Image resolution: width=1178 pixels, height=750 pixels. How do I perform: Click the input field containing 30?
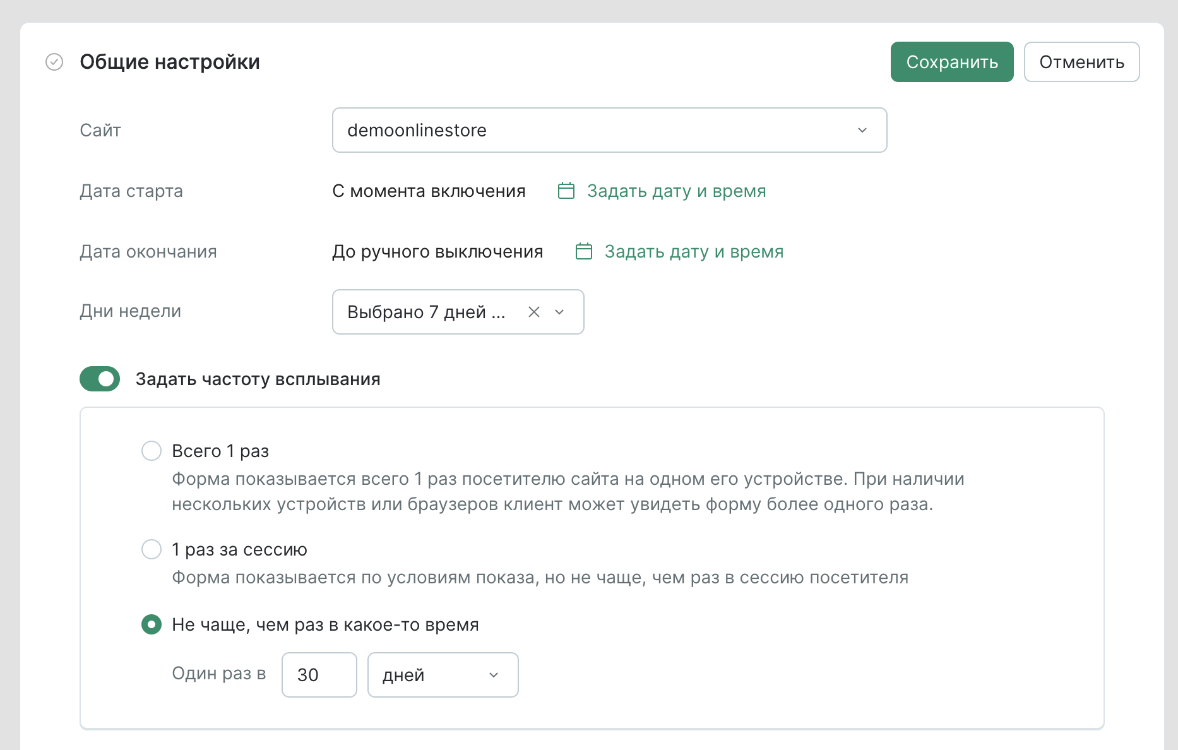319,675
